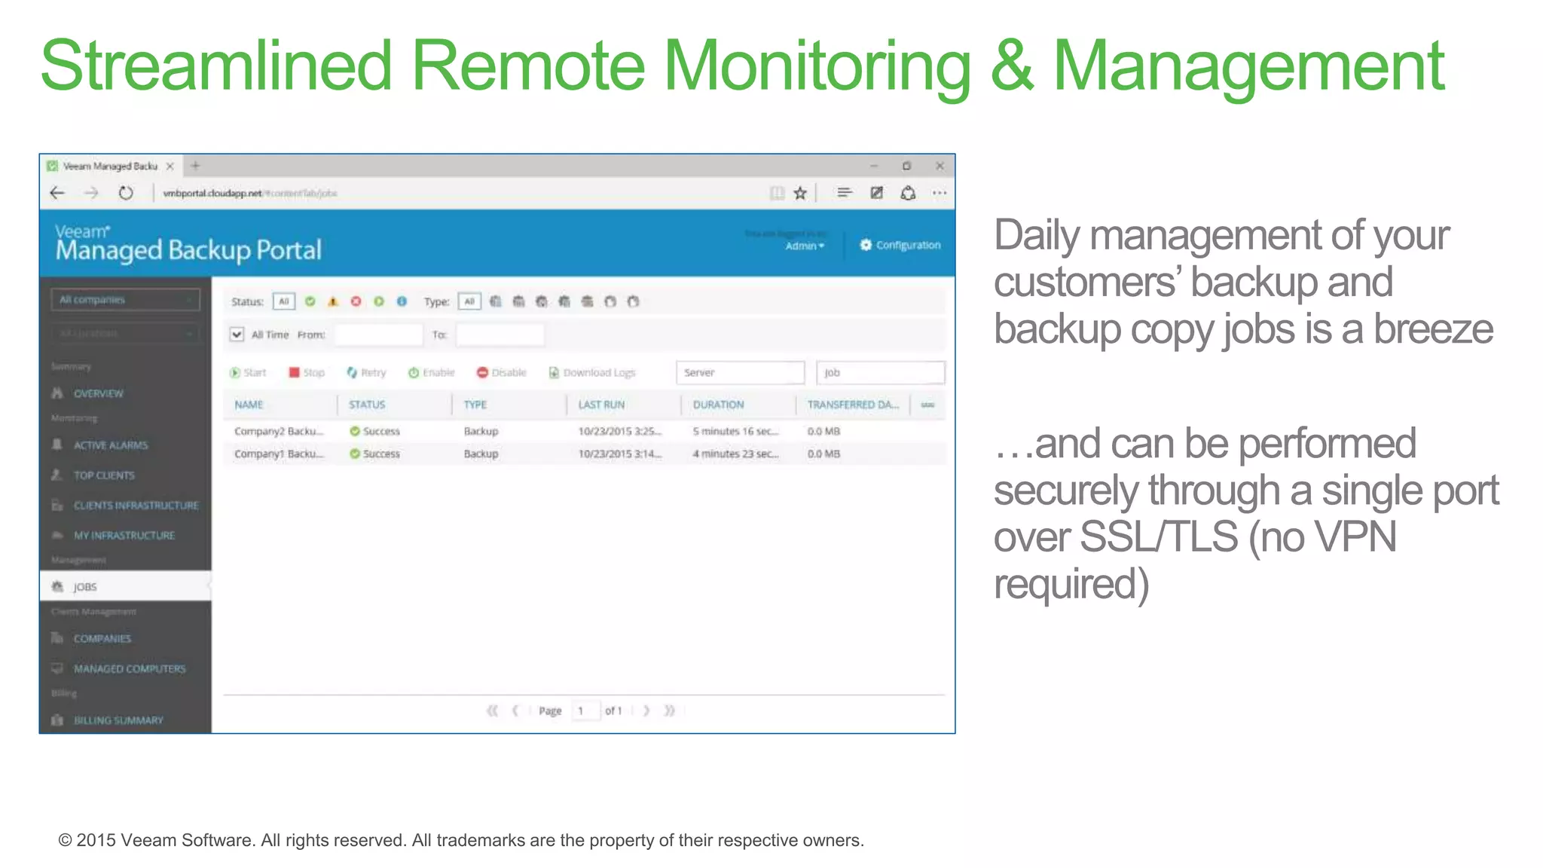Reload the page with refresh icon

click(x=126, y=193)
